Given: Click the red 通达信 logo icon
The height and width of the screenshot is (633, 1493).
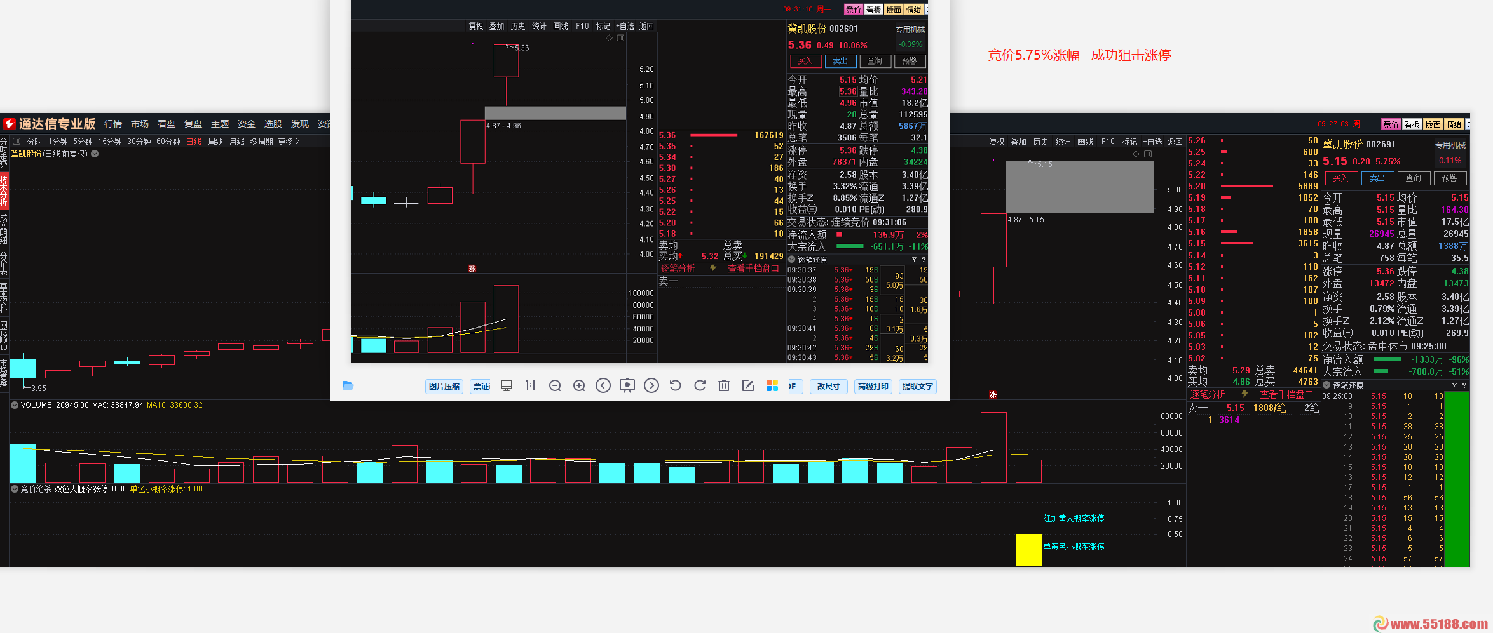Looking at the screenshot, I should tap(10, 124).
